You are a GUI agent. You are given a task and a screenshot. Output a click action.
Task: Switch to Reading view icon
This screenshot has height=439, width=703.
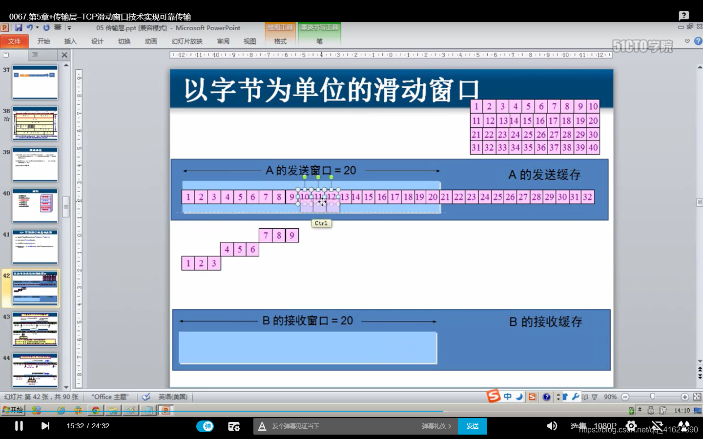584,397
